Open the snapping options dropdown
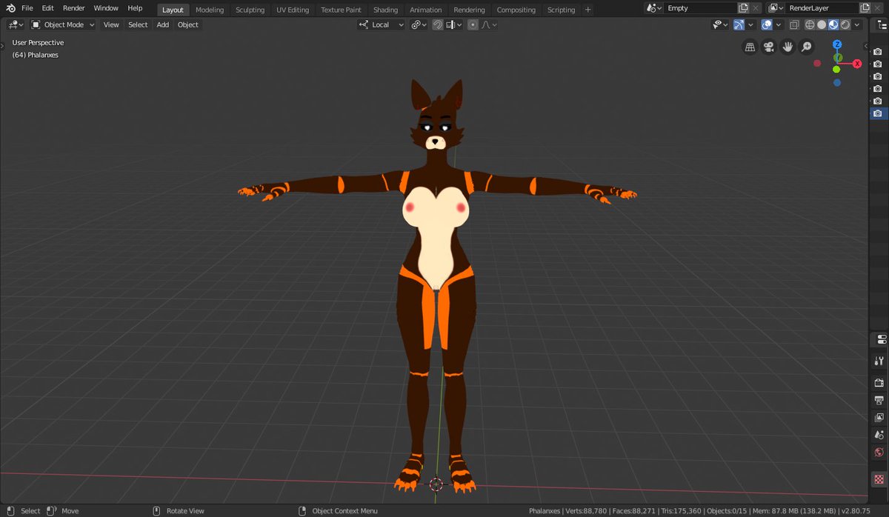Screen dimensions: 889x517 coord(454,24)
